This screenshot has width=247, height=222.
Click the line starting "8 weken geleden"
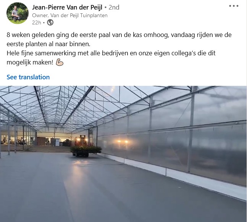click(x=119, y=35)
